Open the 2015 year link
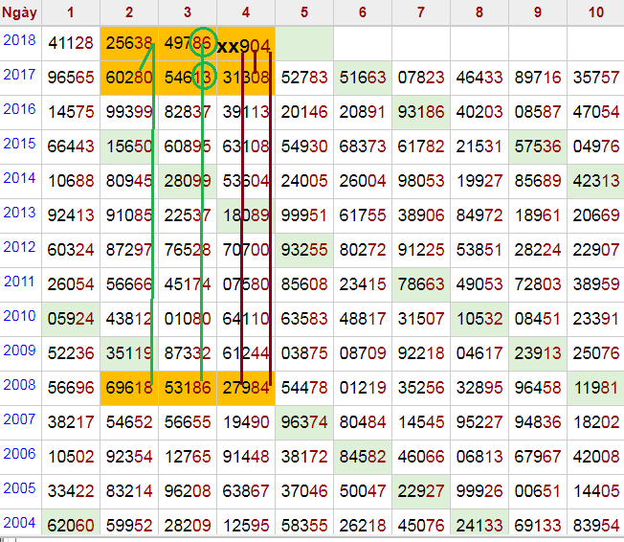This screenshot has width=624, height=542. click(19, 143)
